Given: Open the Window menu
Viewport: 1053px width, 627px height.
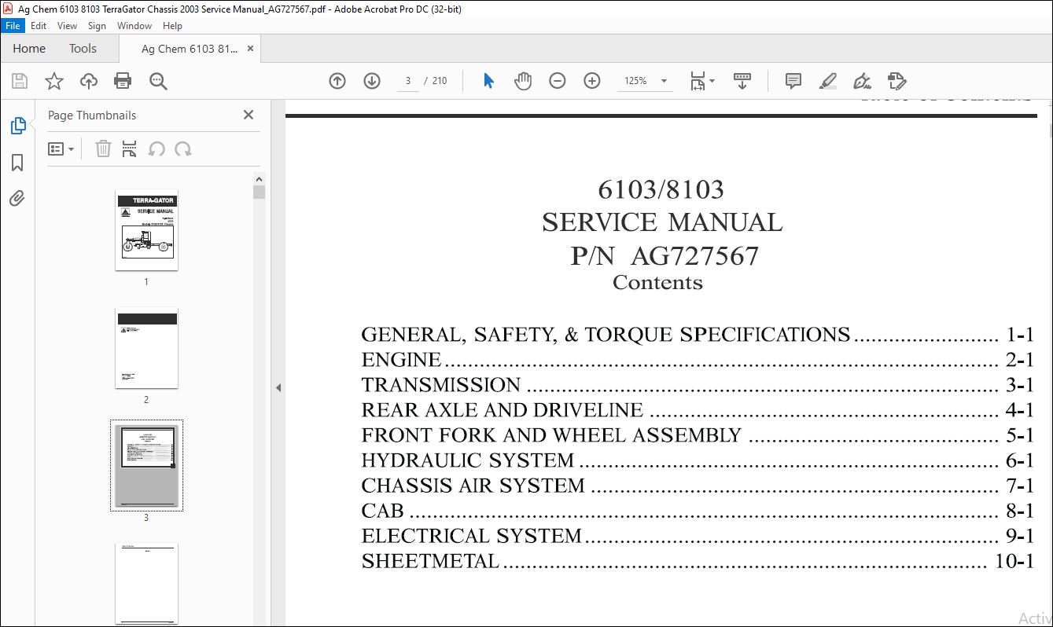Looking at the screenshot, I should pos(134,26).
